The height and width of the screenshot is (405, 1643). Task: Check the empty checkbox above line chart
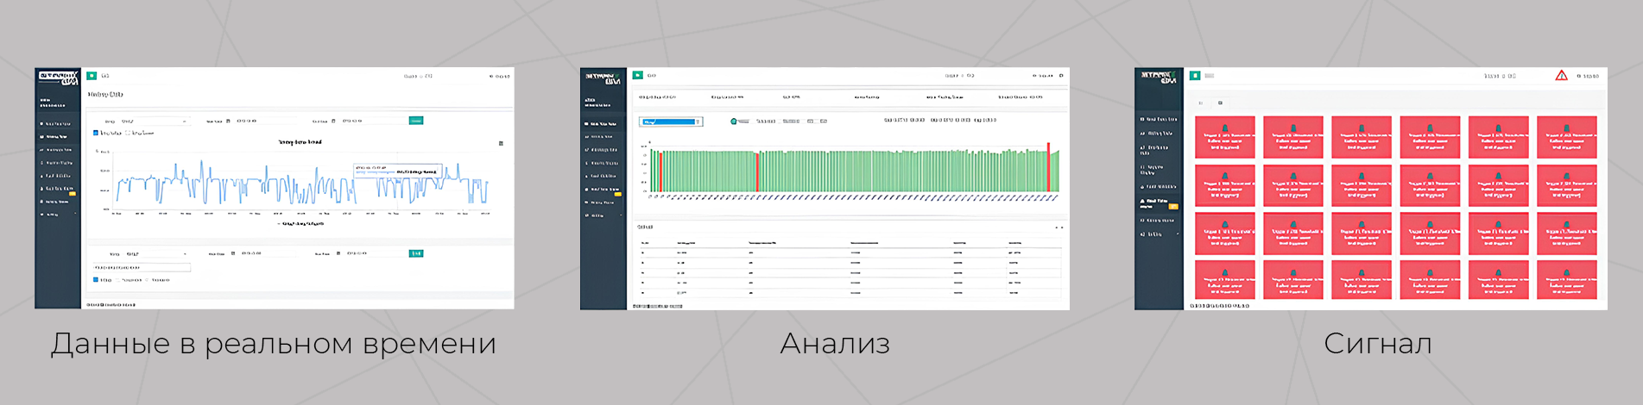click(128, 133)
